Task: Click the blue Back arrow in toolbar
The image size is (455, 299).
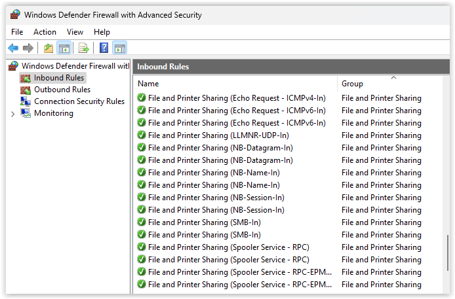Action: 13,48
